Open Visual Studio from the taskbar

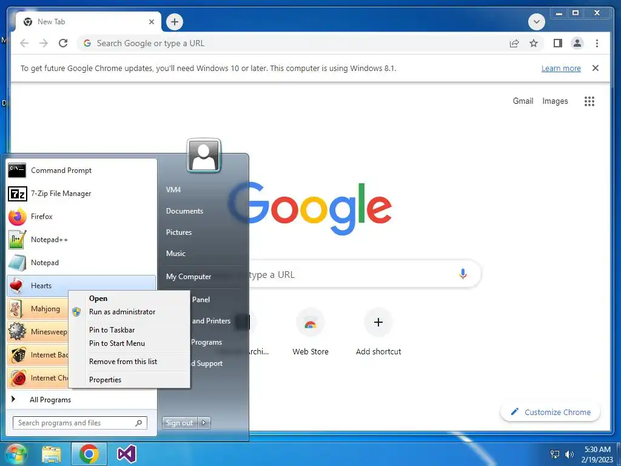[127, 454]
